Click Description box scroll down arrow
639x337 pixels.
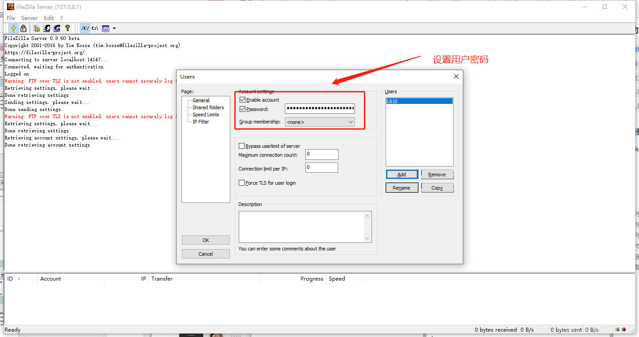tap(367, 238)
